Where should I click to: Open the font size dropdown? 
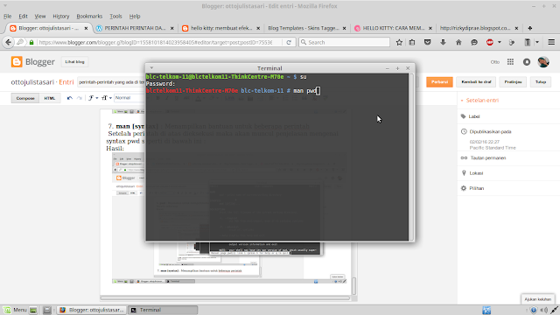tap(107, 98)
